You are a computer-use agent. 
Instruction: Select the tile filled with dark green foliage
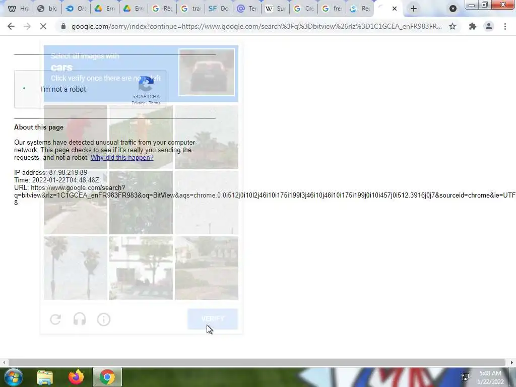pos(141,203)
